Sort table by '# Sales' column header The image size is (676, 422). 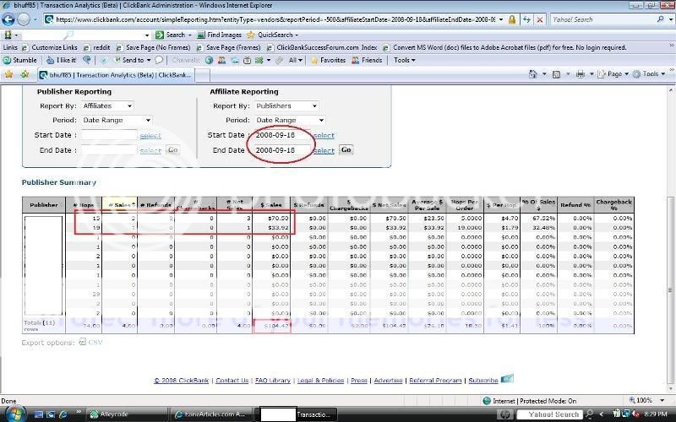[x=119, y=205]
